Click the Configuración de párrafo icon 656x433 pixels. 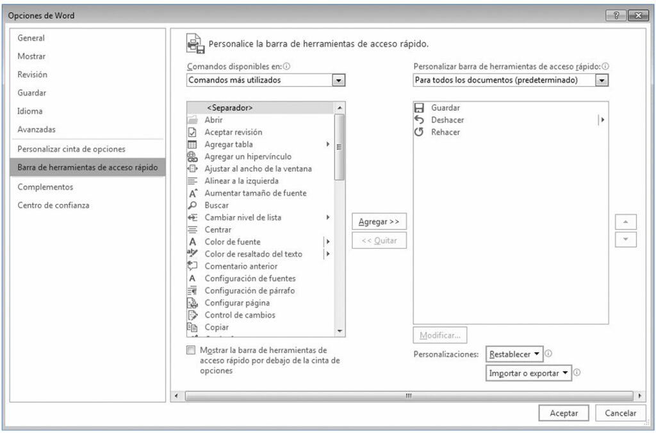click(x=192, y=290)
